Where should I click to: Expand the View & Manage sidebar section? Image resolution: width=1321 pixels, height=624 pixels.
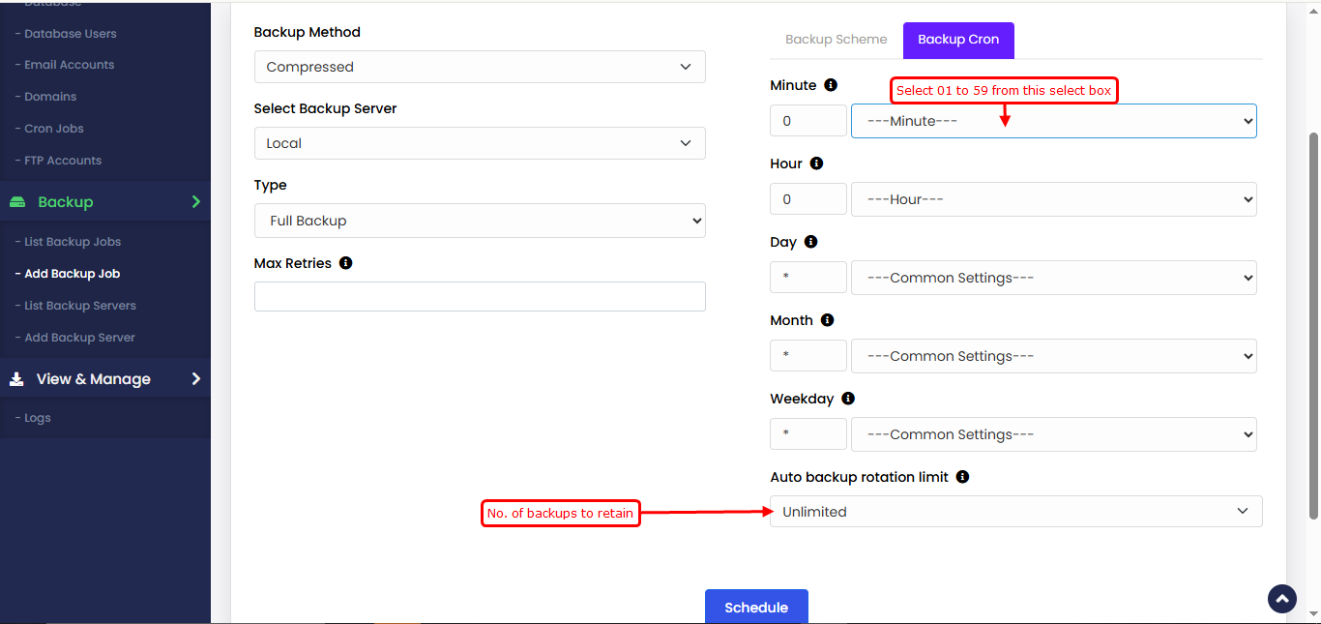104,379
